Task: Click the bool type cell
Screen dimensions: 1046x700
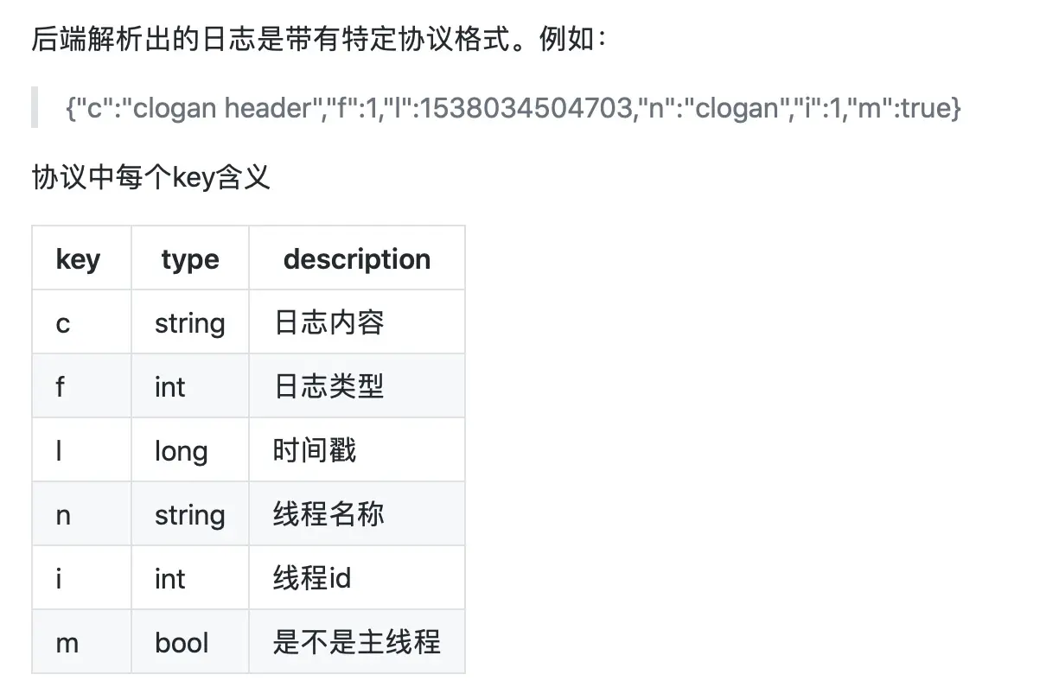Action: tap(190, 642)
